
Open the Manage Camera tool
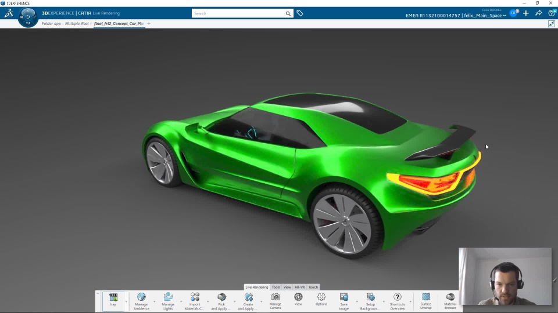point(275,301)
